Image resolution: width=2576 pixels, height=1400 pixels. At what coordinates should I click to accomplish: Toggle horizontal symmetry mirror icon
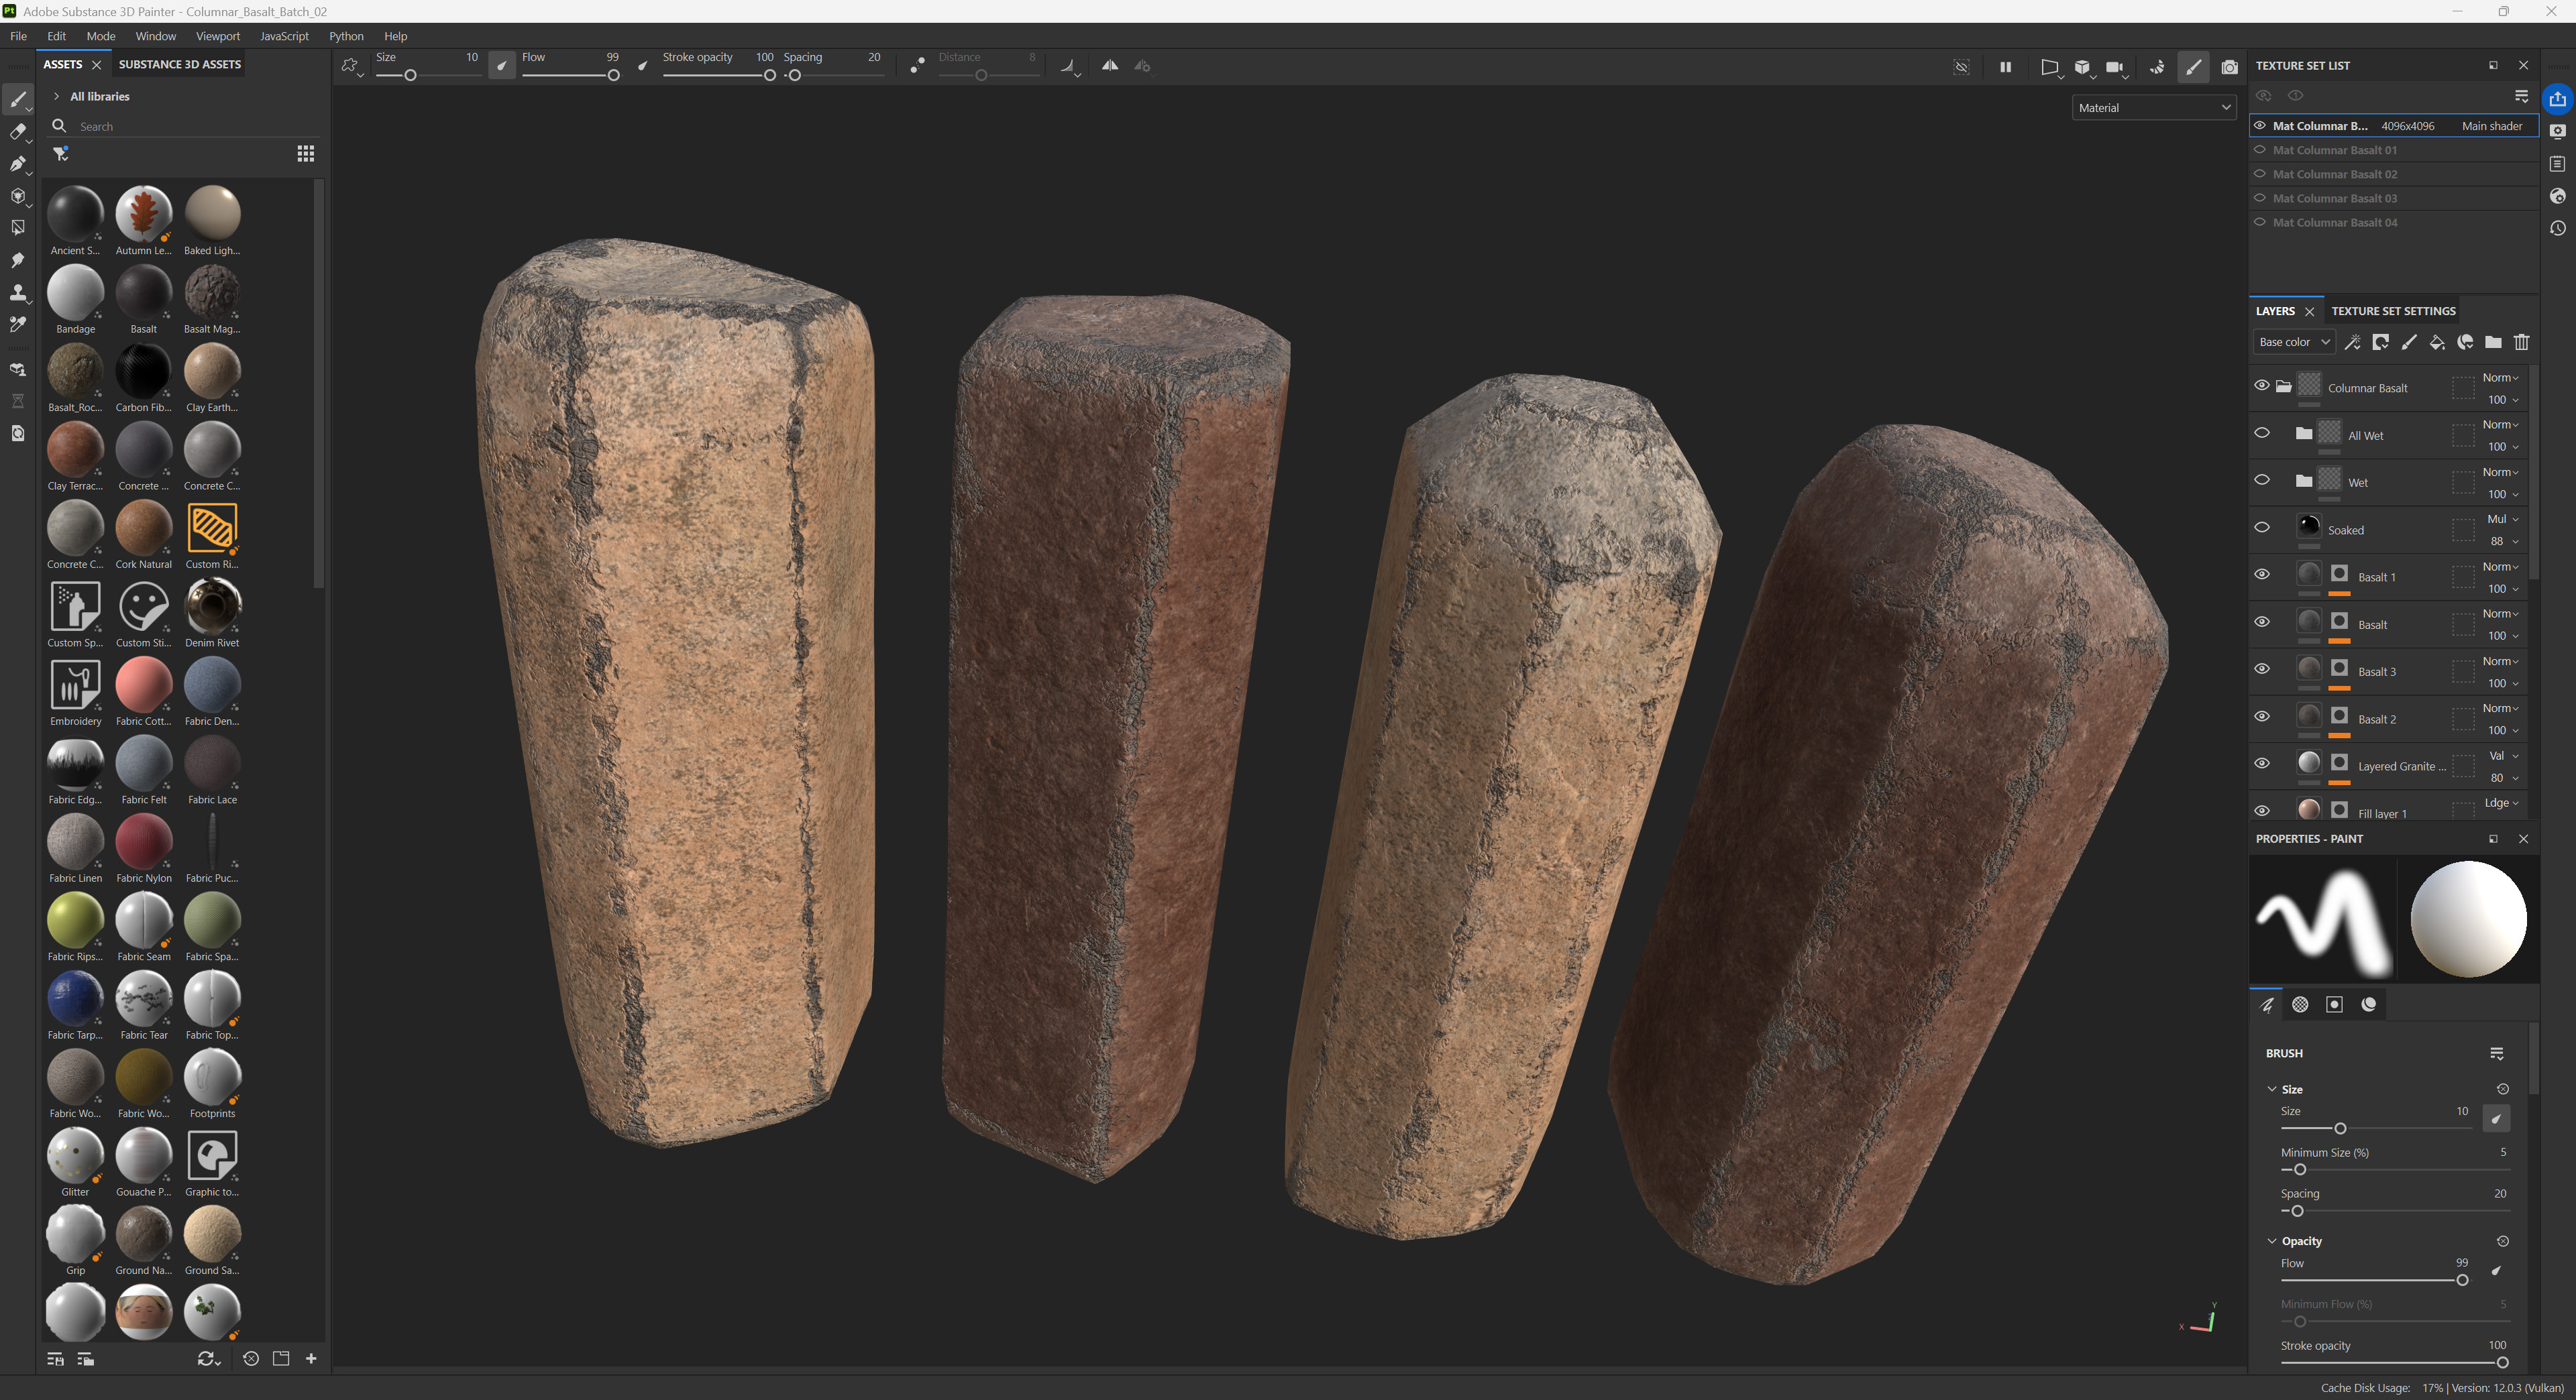(1110, 66)
